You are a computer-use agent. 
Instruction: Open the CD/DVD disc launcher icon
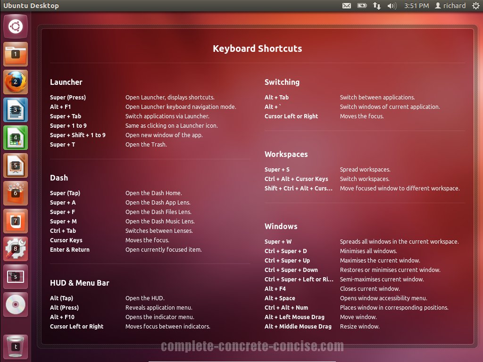tap(16, 304)
